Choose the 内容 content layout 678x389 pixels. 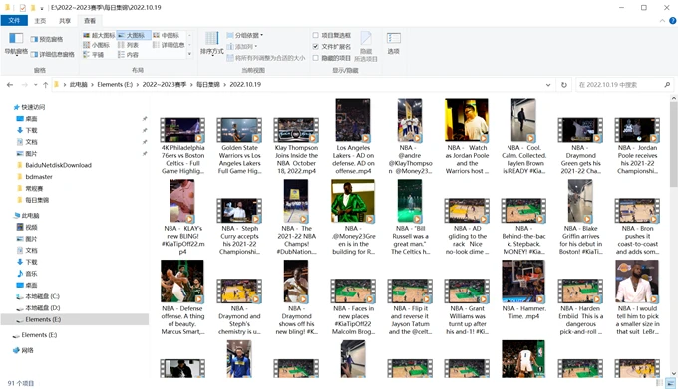coord(129,55)
